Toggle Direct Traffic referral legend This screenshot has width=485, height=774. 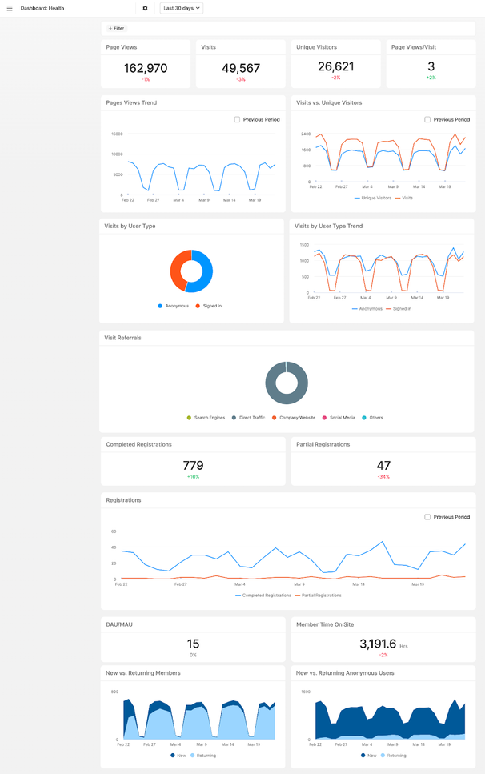click(248, 418)
